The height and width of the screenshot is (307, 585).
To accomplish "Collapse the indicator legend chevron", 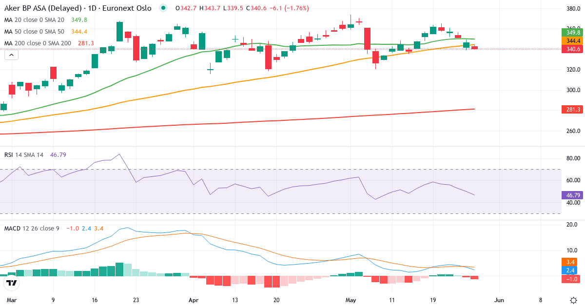I will 11,55.
